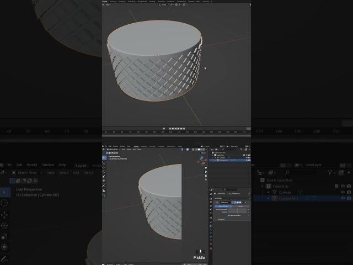The height and width of the screenshot is (265, 353).
Task: Switch viewport shading to Wireframe
Action: click(x=196, y=150)
